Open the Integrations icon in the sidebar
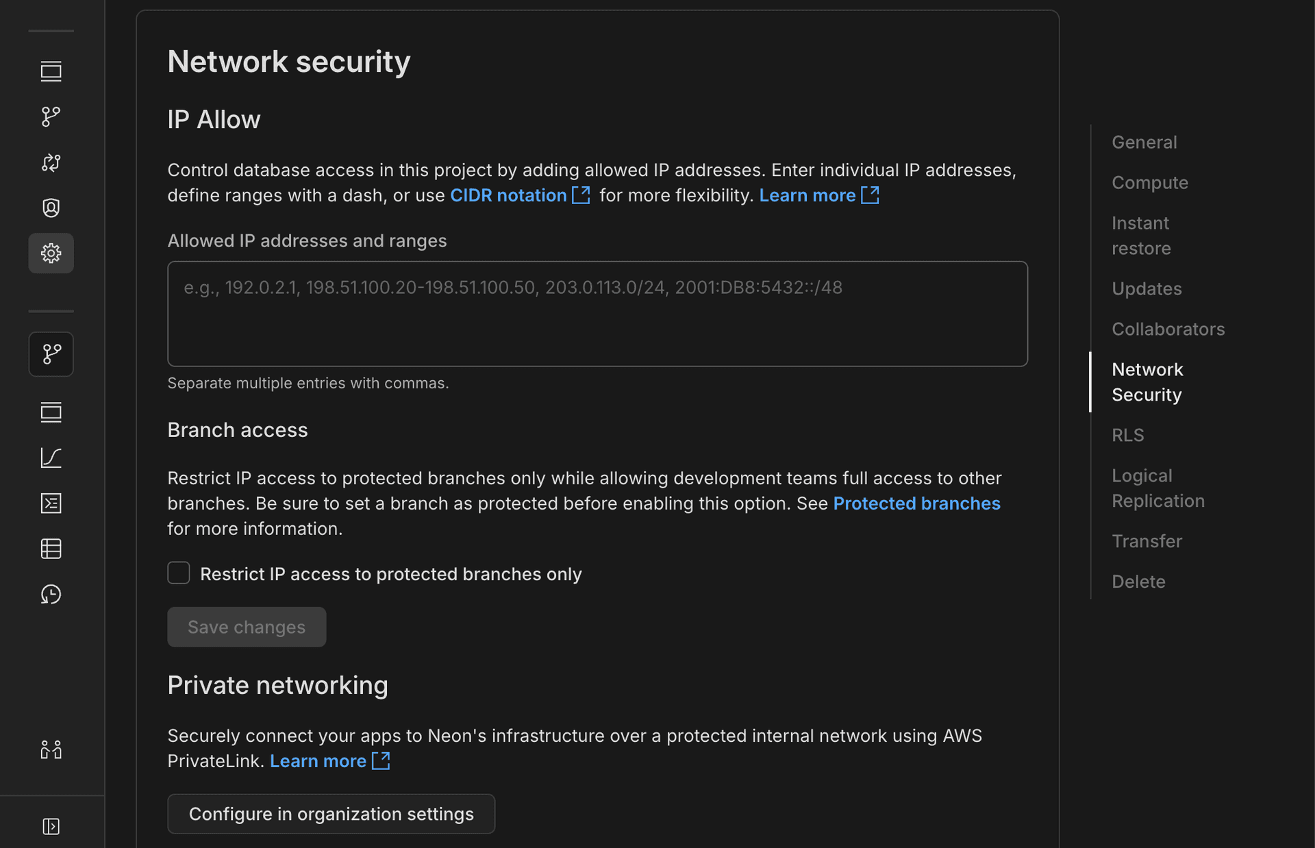The image size is (1315, 848). coord(51,162)
